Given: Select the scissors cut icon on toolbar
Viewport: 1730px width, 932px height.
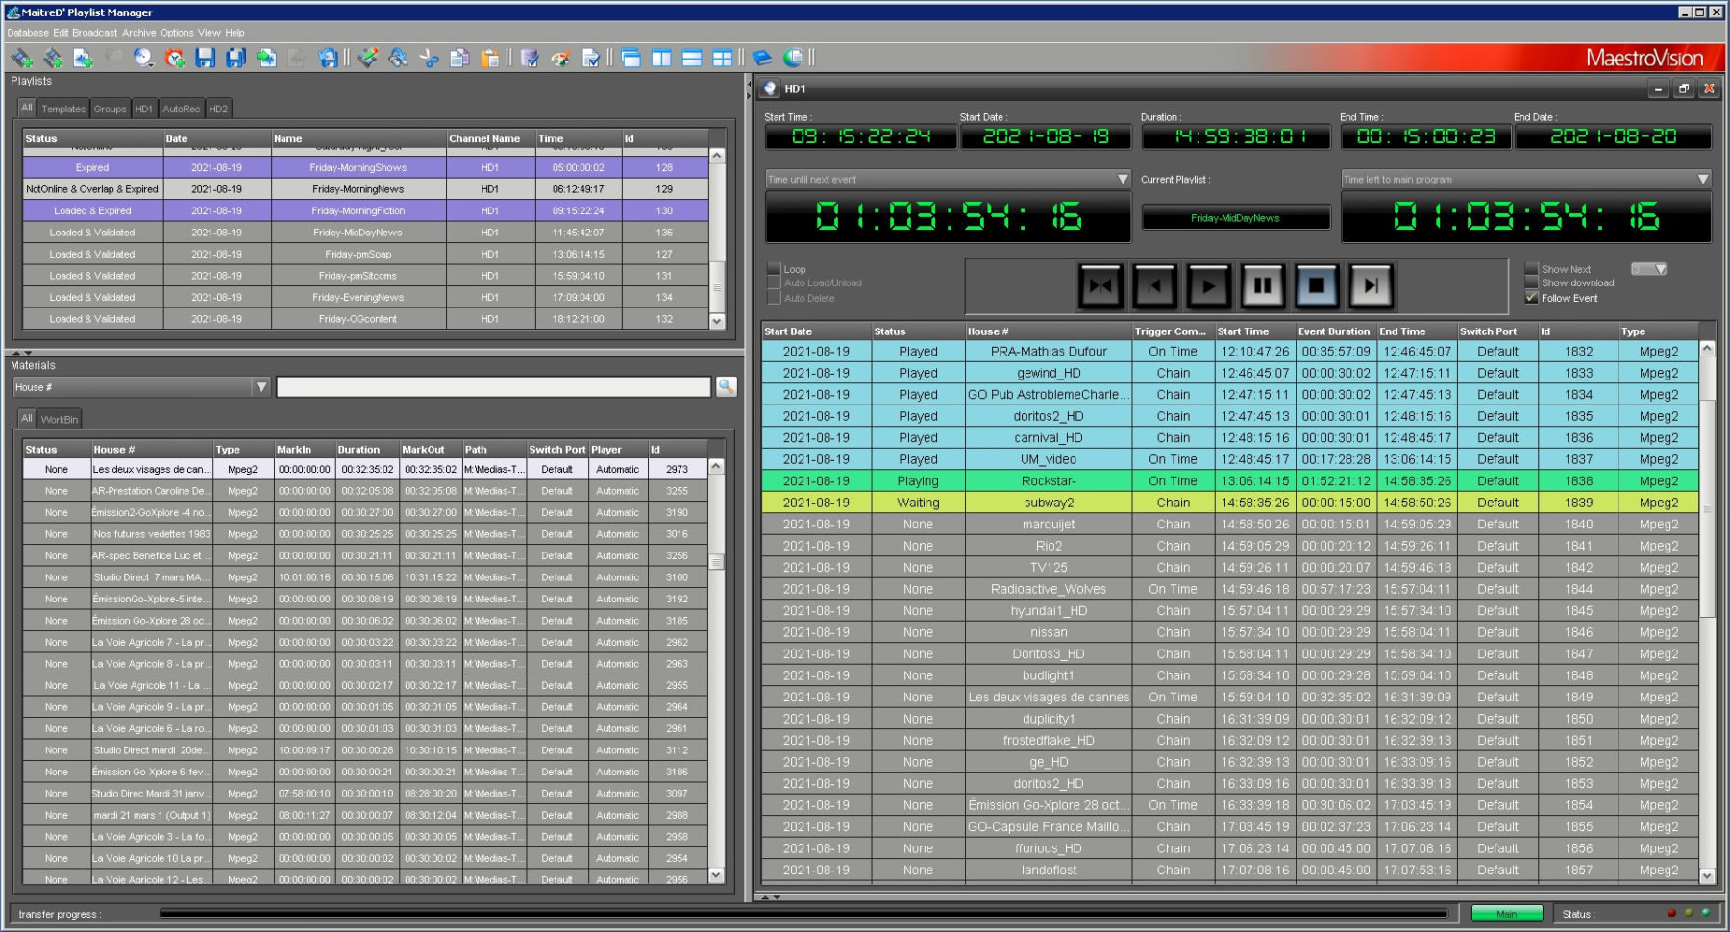Looking at the screenshot, I should [431, 59].
